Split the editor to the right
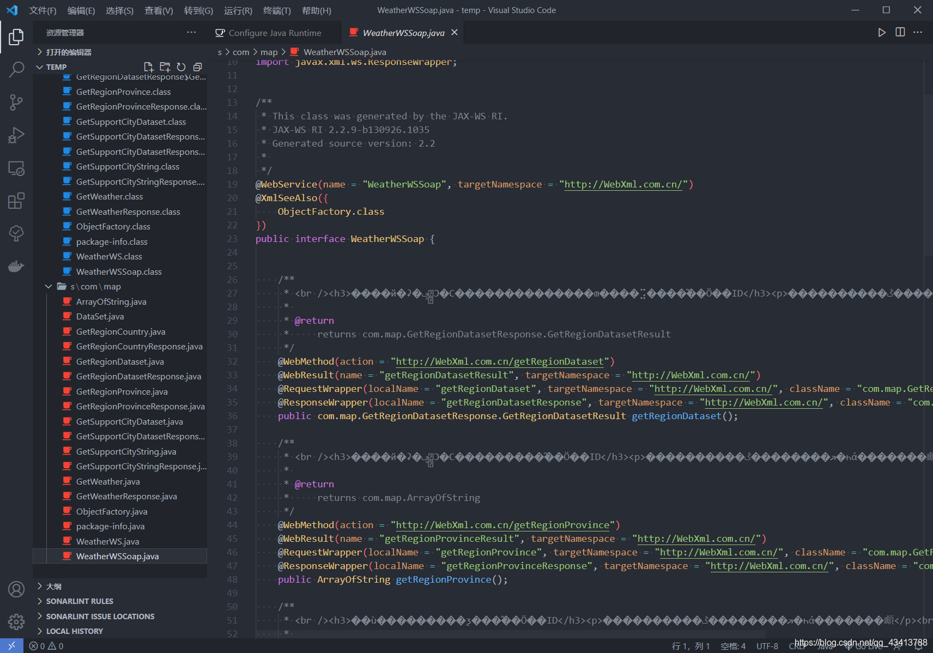The width and height of the screenshot is (933, 653). pyautogui.click(x=900, y=33)
